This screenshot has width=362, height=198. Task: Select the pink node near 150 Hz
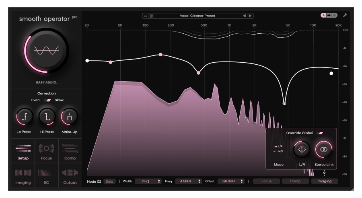coord(160,55)
